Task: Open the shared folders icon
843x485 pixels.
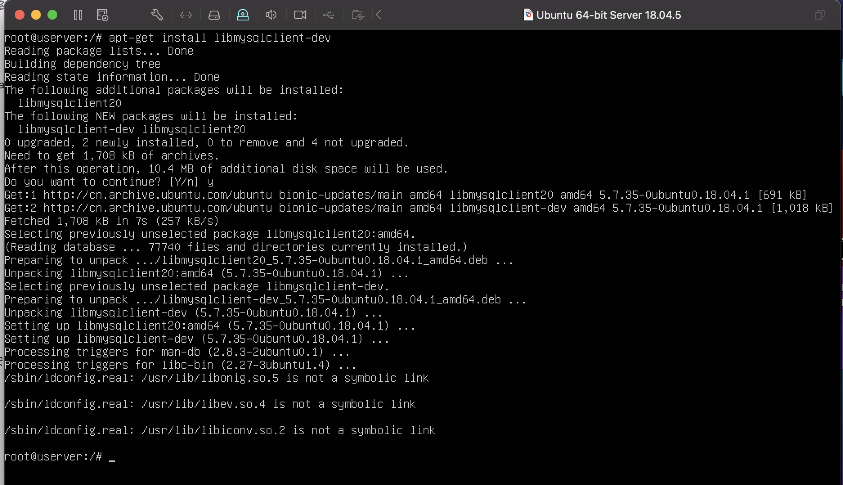Action: 358,15
